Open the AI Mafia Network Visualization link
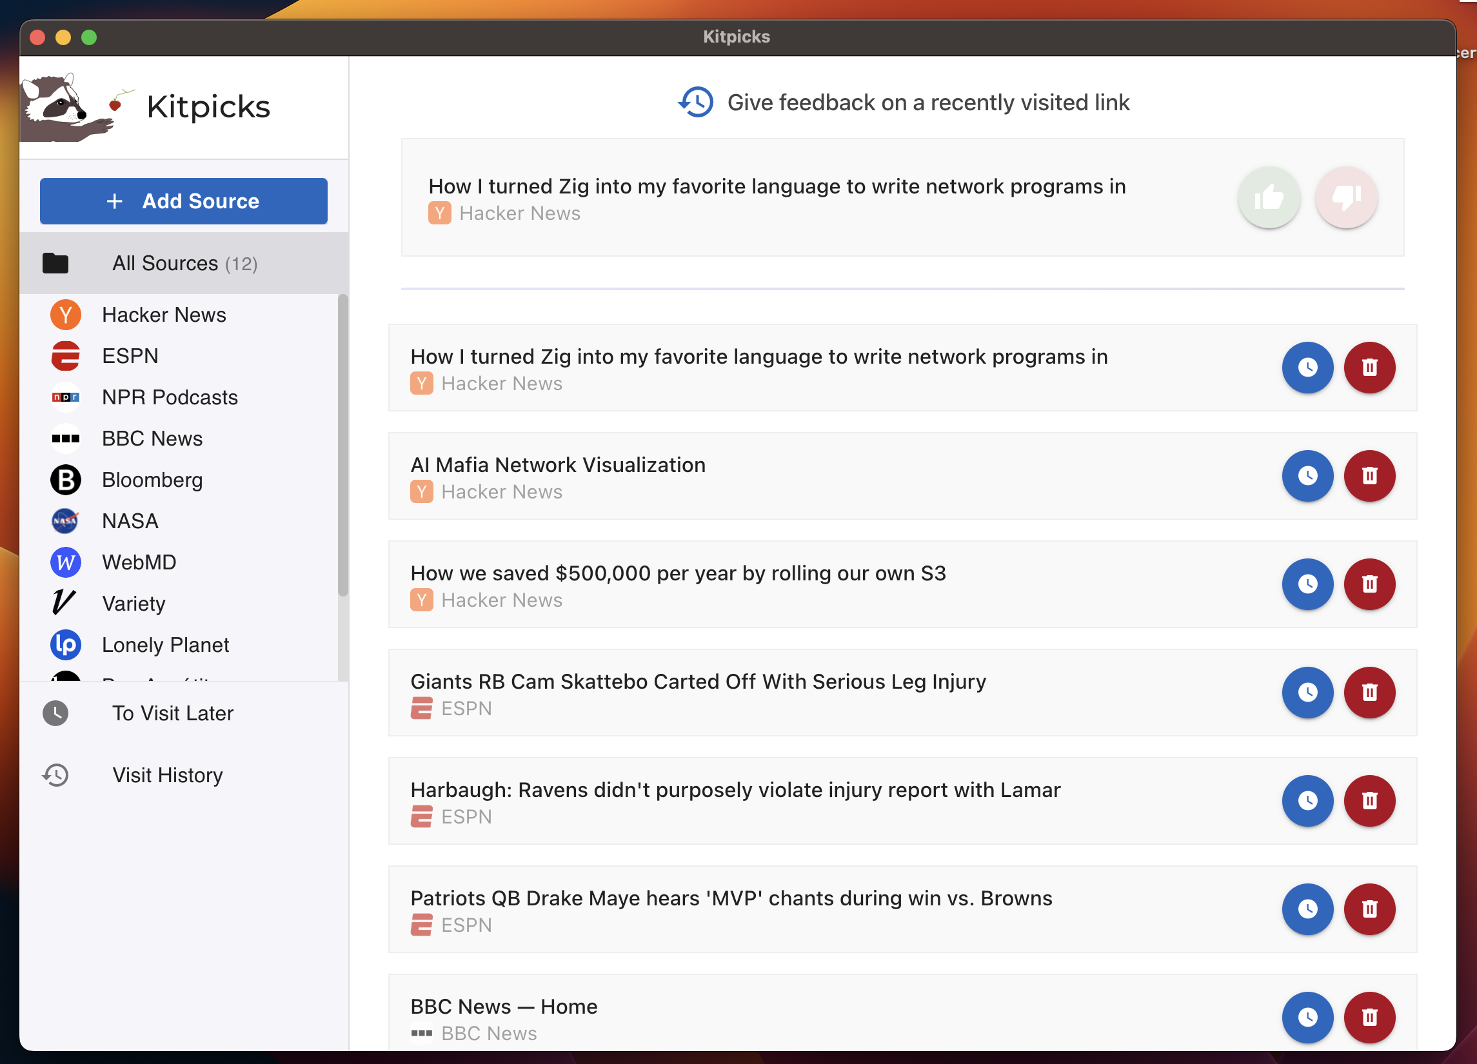 557,465
